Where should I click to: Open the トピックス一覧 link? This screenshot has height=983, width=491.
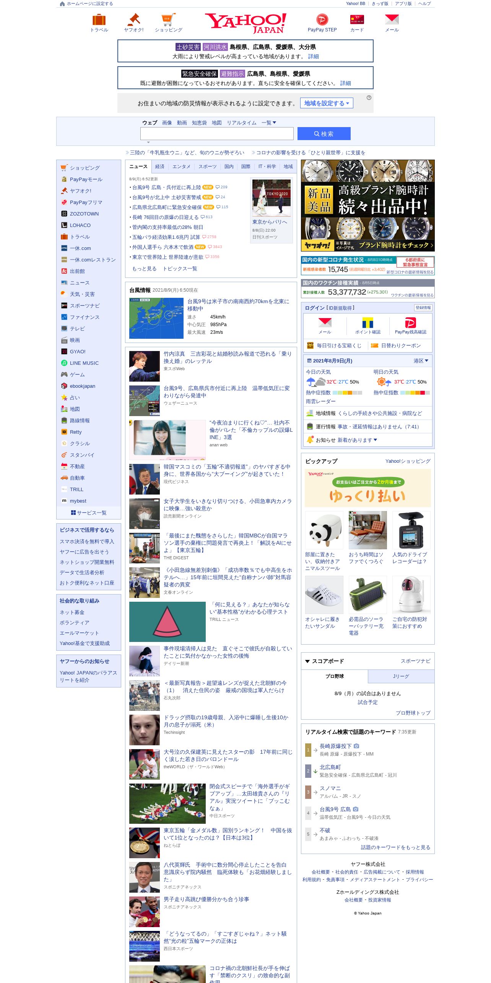click(180, 269)
